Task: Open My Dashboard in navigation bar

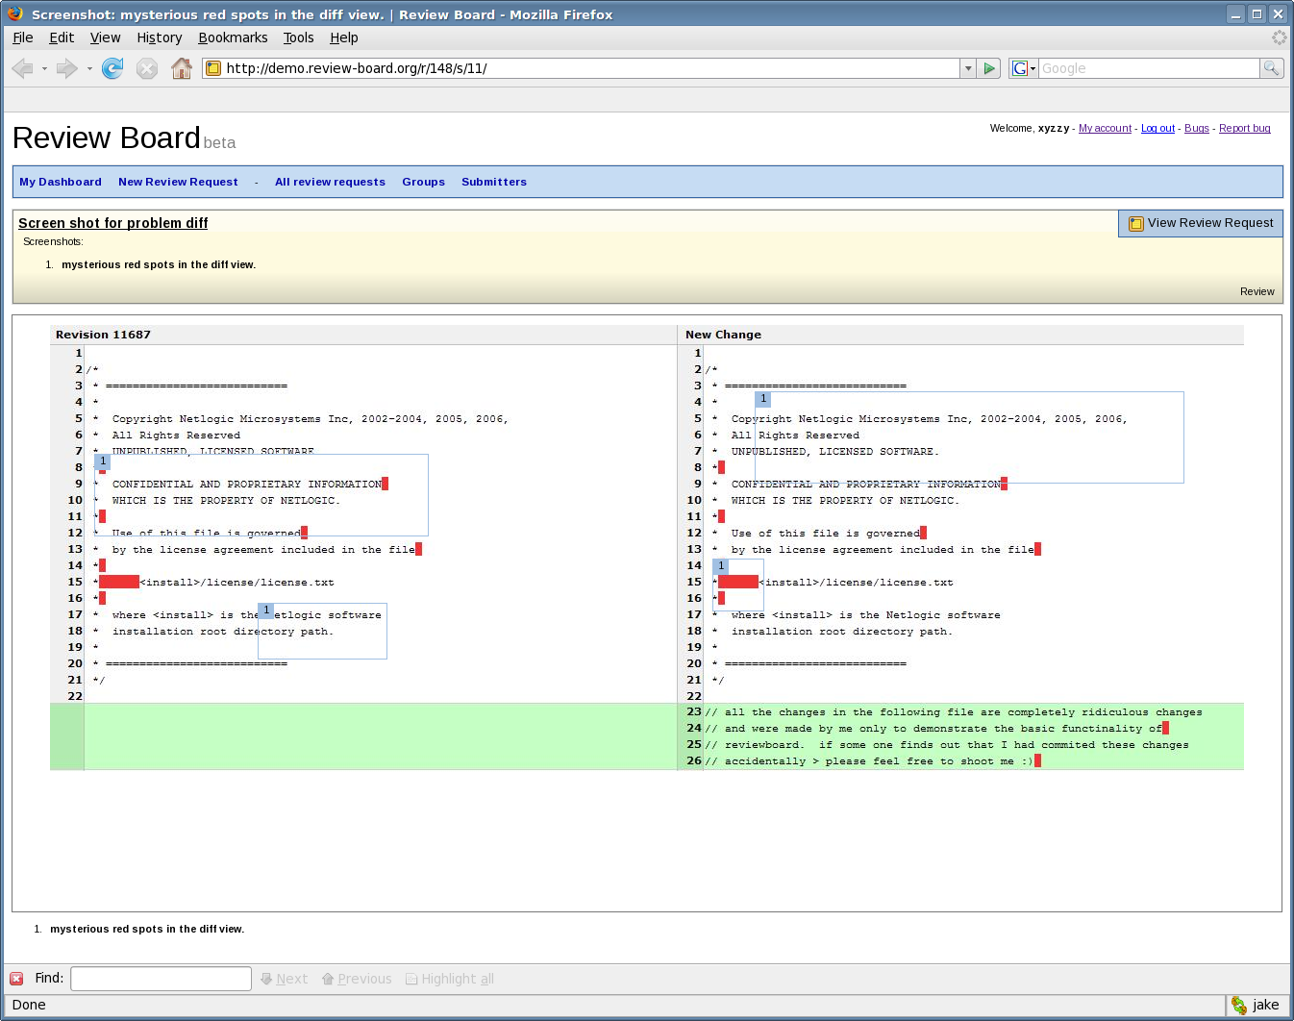Action: tap(61, 182)
